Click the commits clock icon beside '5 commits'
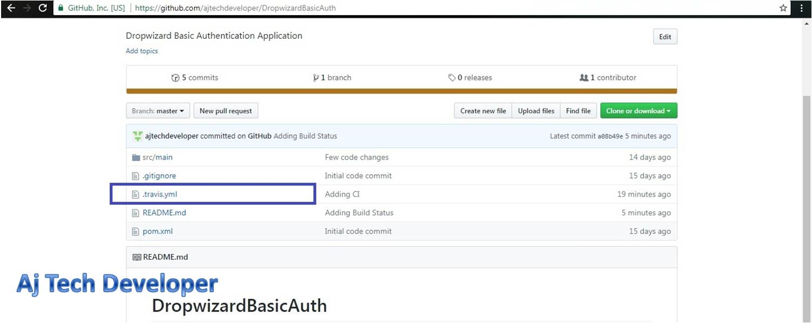 tap(176, 78)
